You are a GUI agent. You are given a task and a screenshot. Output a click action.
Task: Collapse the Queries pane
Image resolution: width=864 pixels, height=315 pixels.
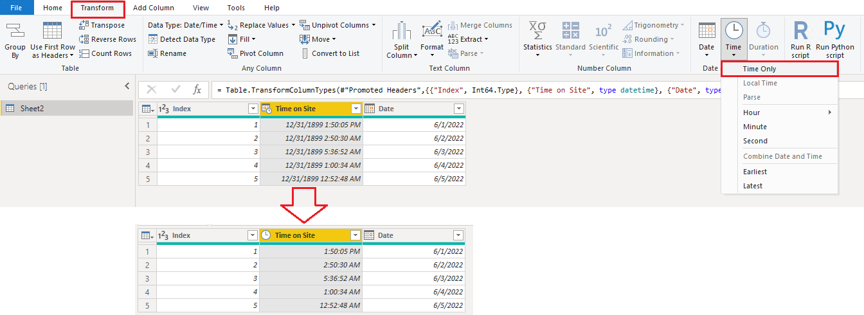point(127,86)
